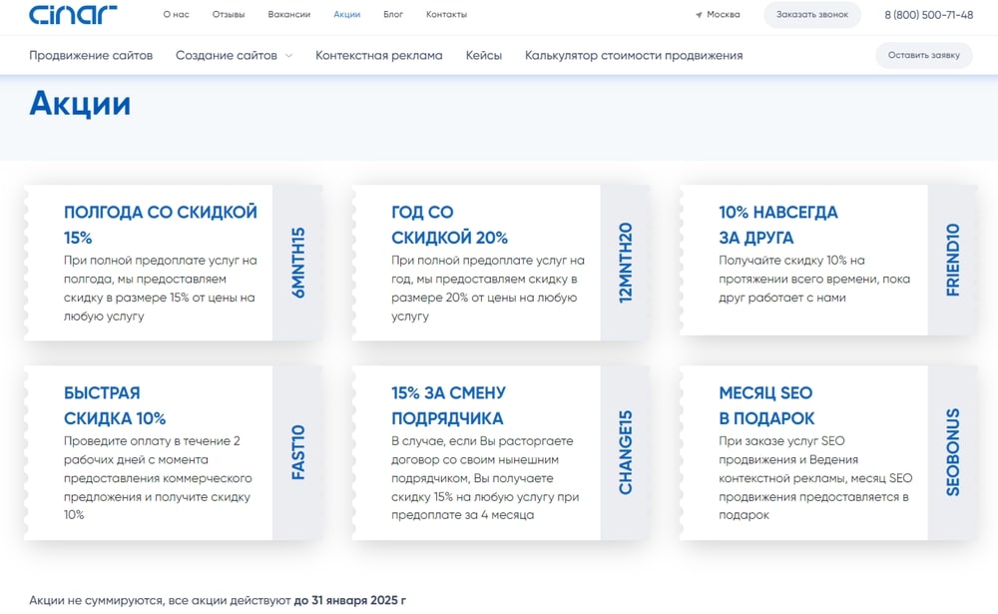Open the Кейсы page
The height and width of the screenshot is (614, 998).
click(x=484, y=56)
